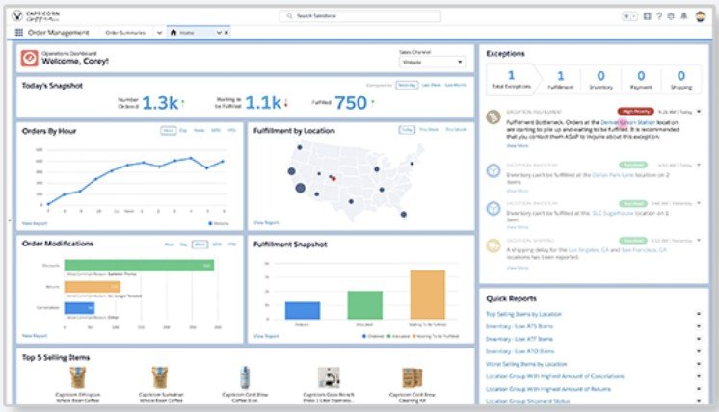Click the favorites star icon

point(626,16)
